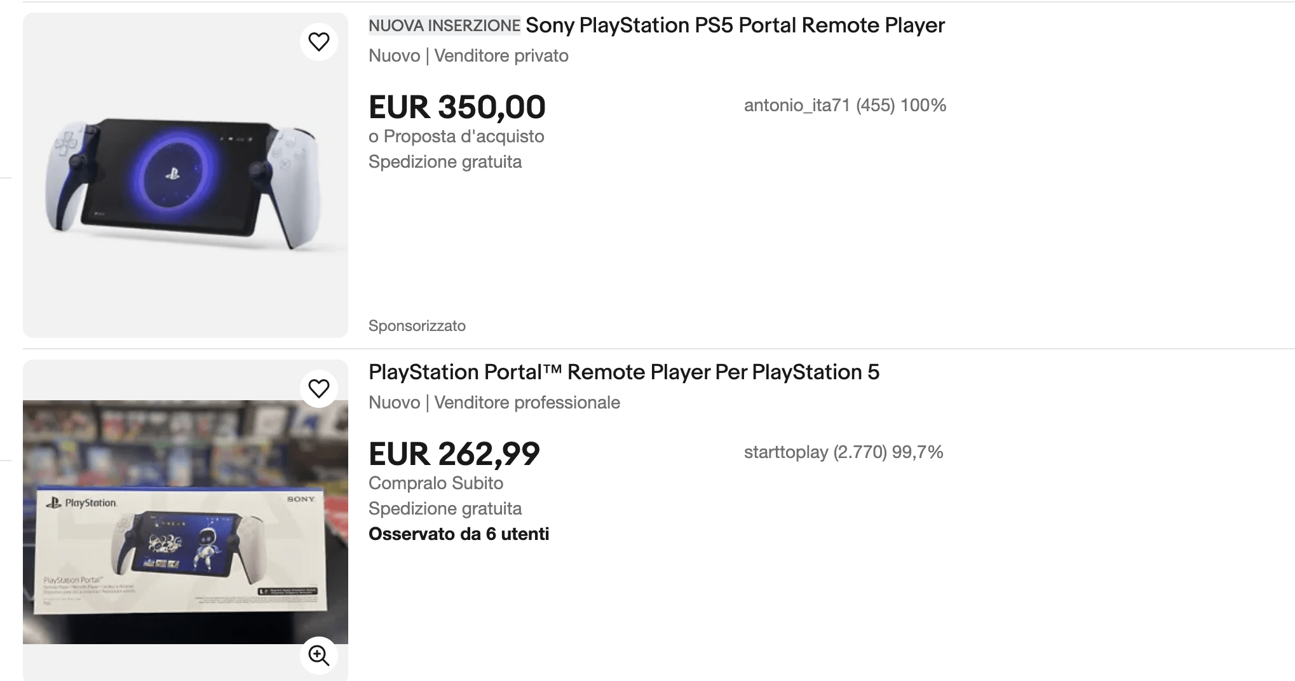View seller starttoplay info
Viewport: 1295px width, 681px height.
point(843,452)
